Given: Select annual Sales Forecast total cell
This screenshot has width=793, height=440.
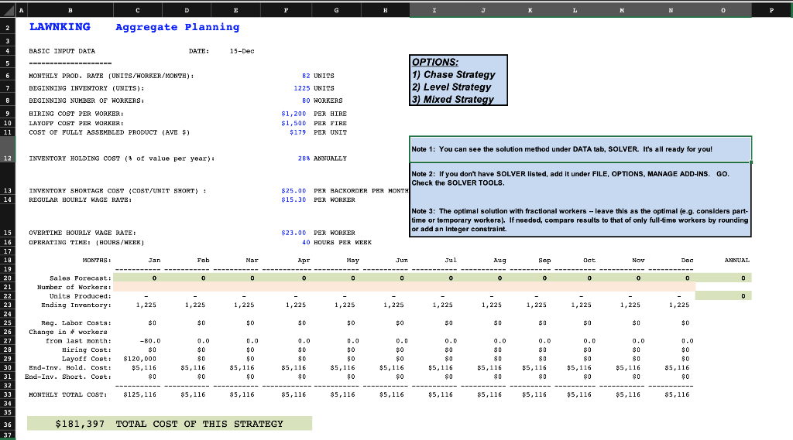Looking at the screenshot, I should click(723, 278).
